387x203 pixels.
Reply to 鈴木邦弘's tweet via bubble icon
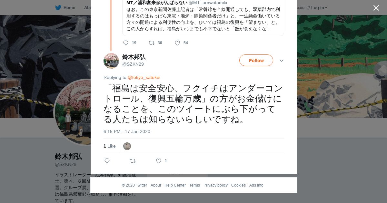point(107,161)
